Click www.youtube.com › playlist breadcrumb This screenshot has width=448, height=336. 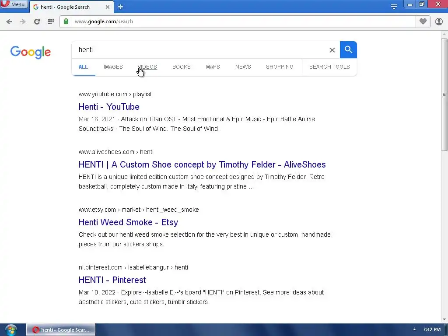coord(115,94)
